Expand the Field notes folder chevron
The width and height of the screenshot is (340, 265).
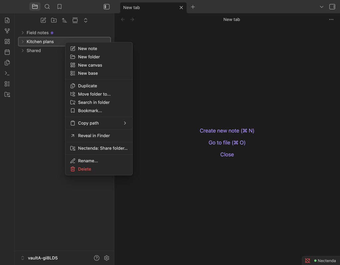[23, 33]
